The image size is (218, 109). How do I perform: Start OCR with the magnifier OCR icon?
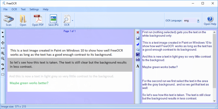67,20
